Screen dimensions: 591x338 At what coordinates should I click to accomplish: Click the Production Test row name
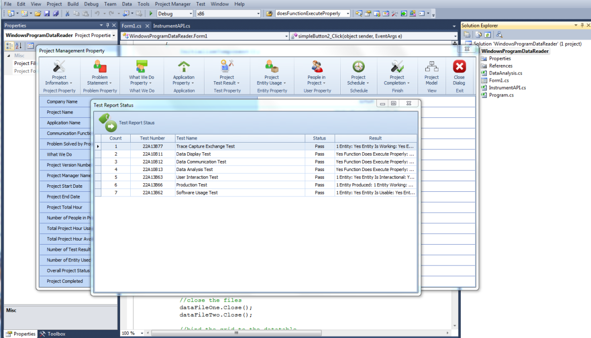pyautogui.click(x=191, y=185)
